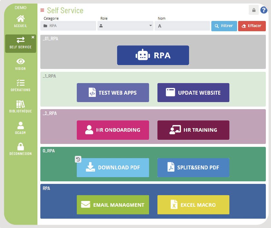Image resolution: width=271 pixels, height=228 pixels.
Task: Start the HR Onboarding tile
Action: [113, 130]
